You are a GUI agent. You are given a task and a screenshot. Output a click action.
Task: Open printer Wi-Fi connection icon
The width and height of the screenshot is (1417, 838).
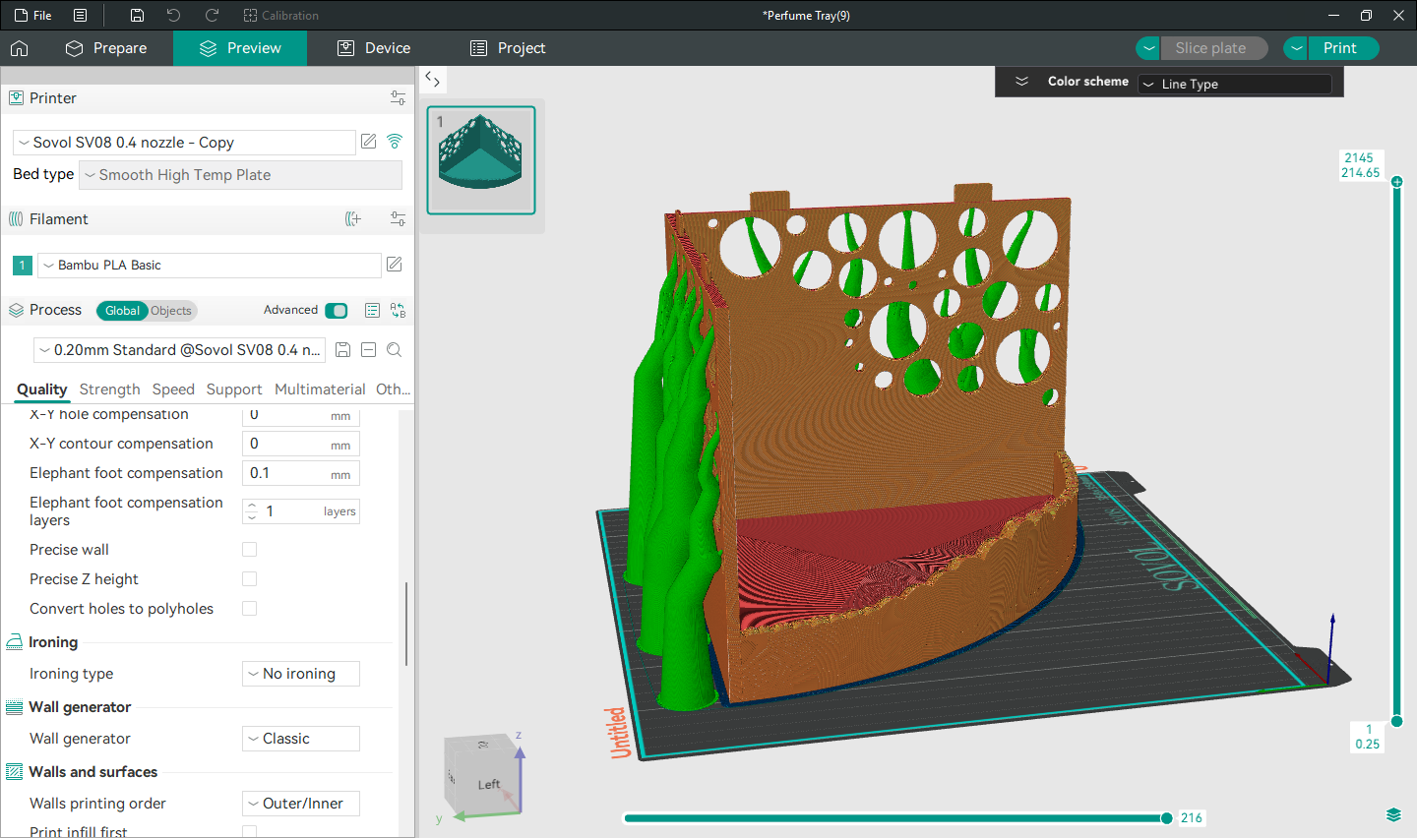pos(395,142)
